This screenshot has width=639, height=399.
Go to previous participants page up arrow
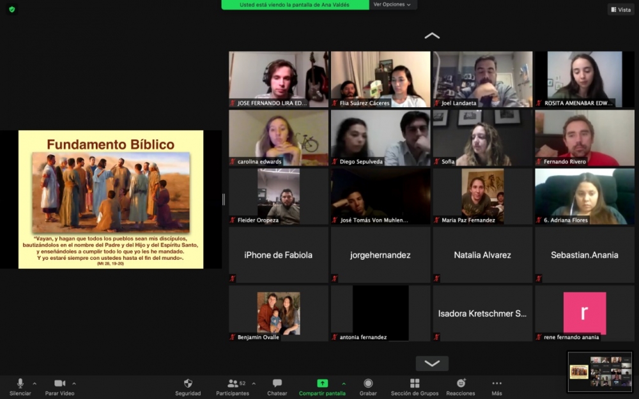point(432,36)
